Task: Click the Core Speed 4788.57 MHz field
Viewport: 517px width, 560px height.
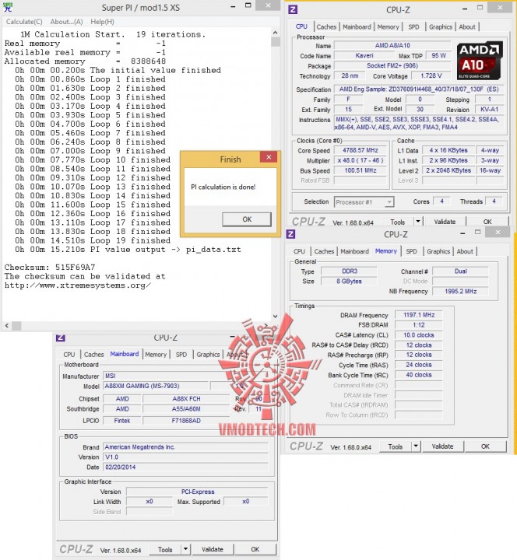Action: [x=360, y=150]
